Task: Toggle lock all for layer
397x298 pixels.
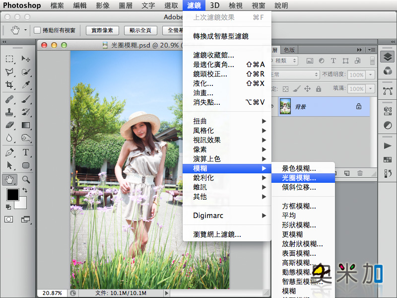Action: 319,89
